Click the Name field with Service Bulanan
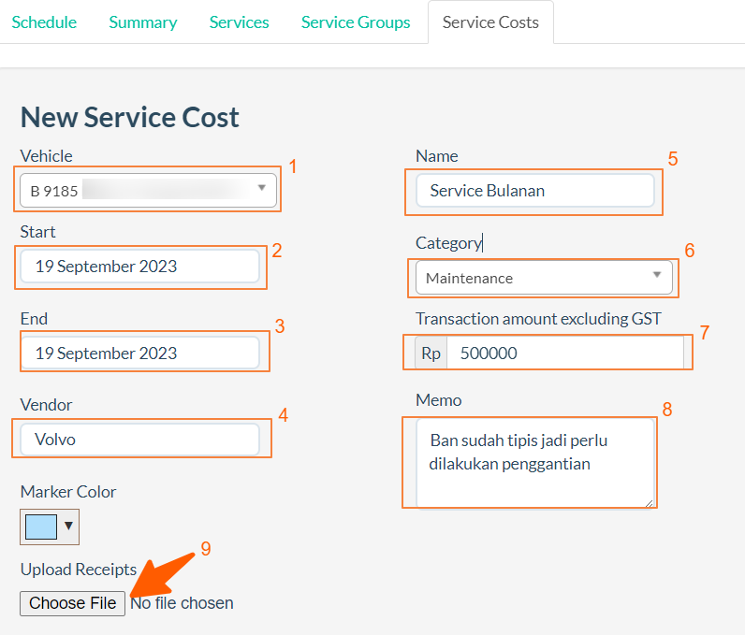745x635 pixels. click(534, 191)
